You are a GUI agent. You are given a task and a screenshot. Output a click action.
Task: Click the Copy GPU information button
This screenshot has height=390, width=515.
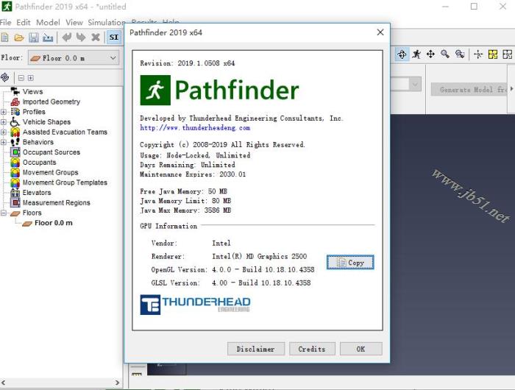point(350,263)
